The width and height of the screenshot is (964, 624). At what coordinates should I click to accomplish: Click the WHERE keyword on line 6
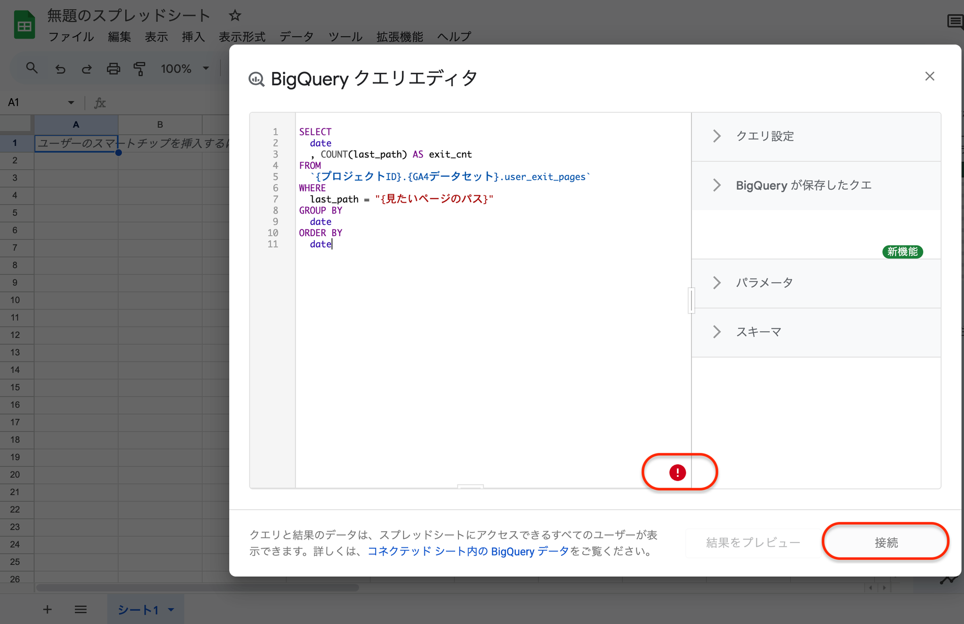312,188
